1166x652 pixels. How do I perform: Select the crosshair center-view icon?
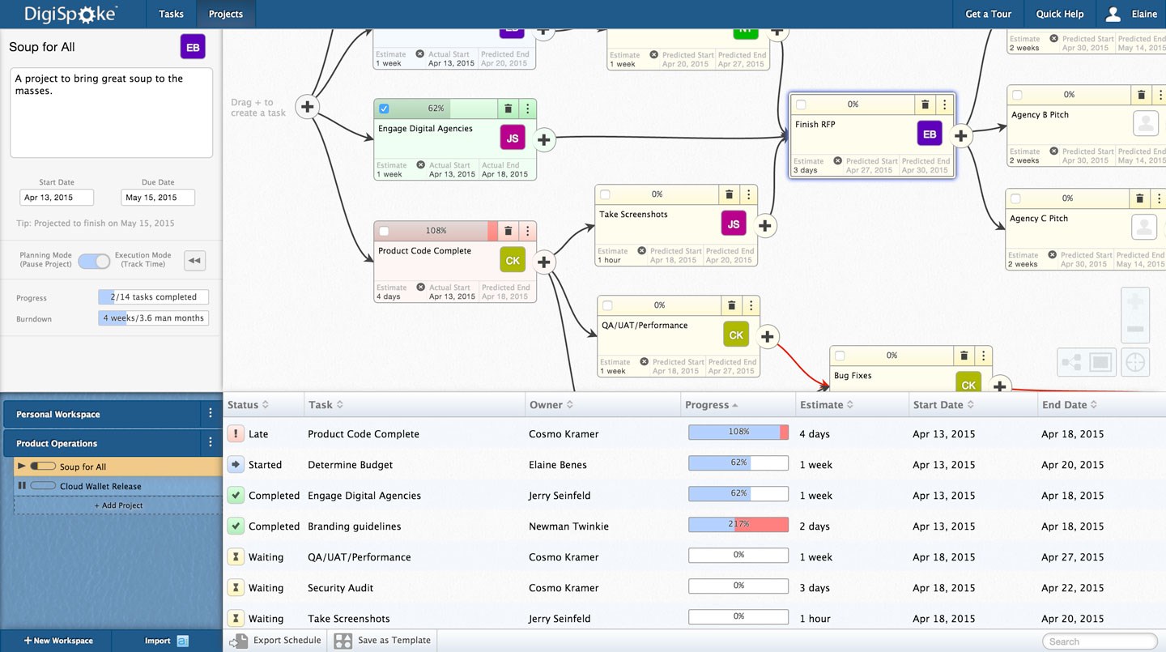coord(1134,362)
